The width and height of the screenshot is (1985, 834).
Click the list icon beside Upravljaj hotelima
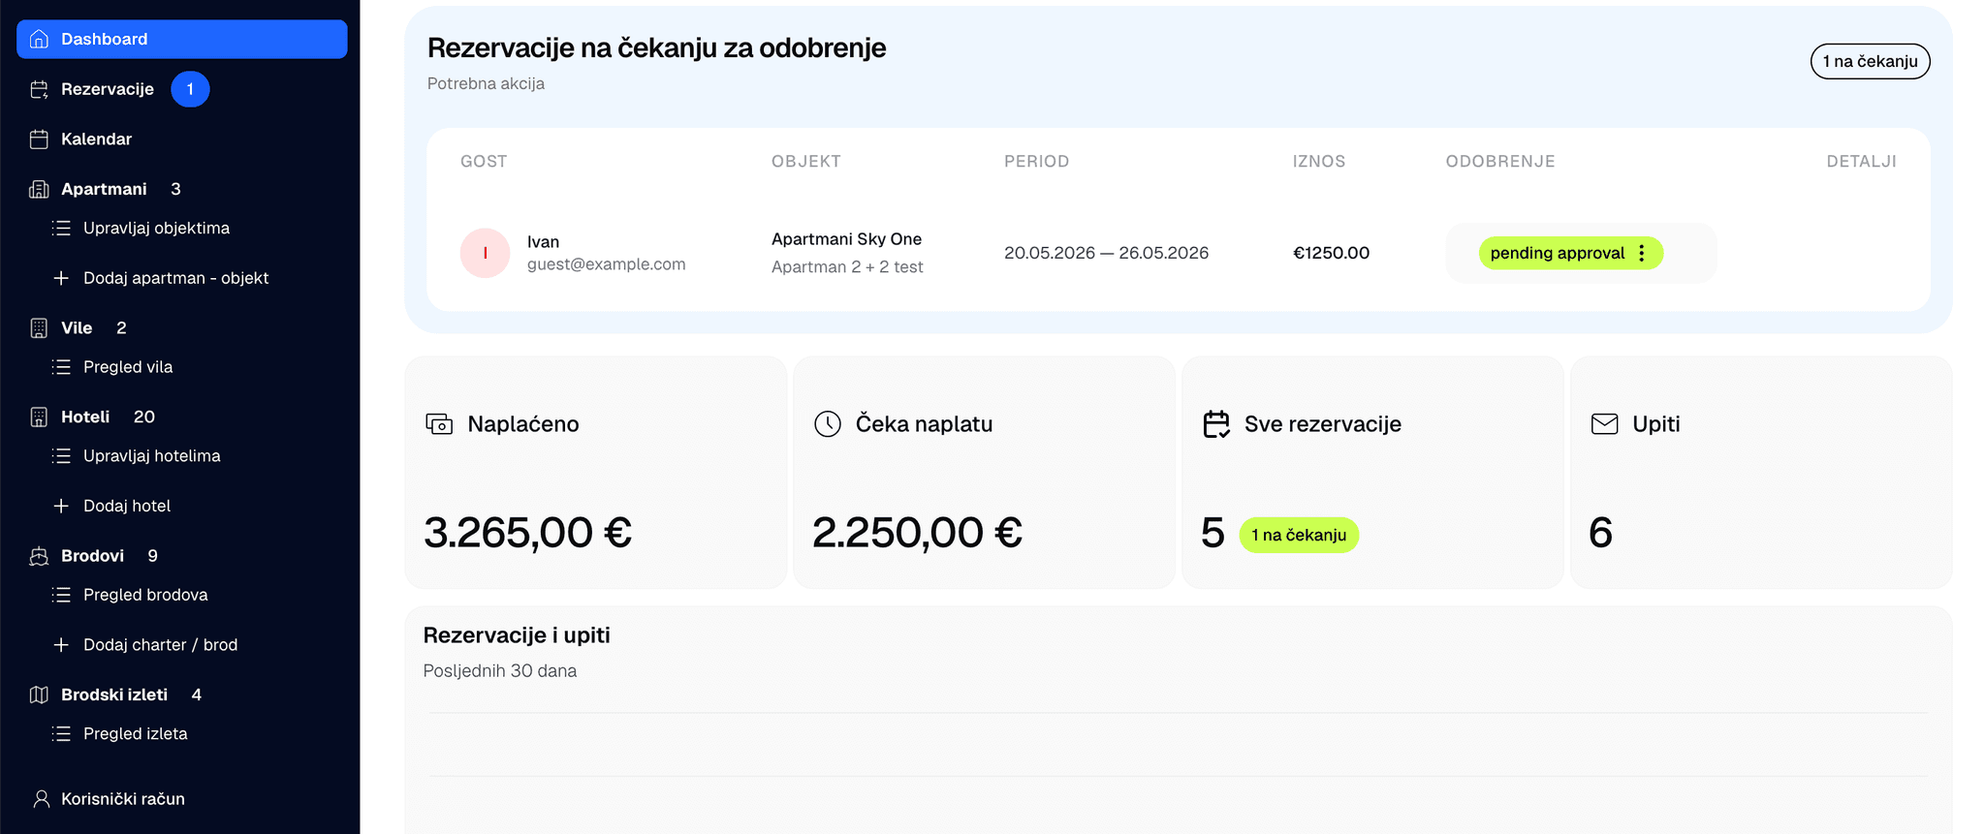coord(61,455)
